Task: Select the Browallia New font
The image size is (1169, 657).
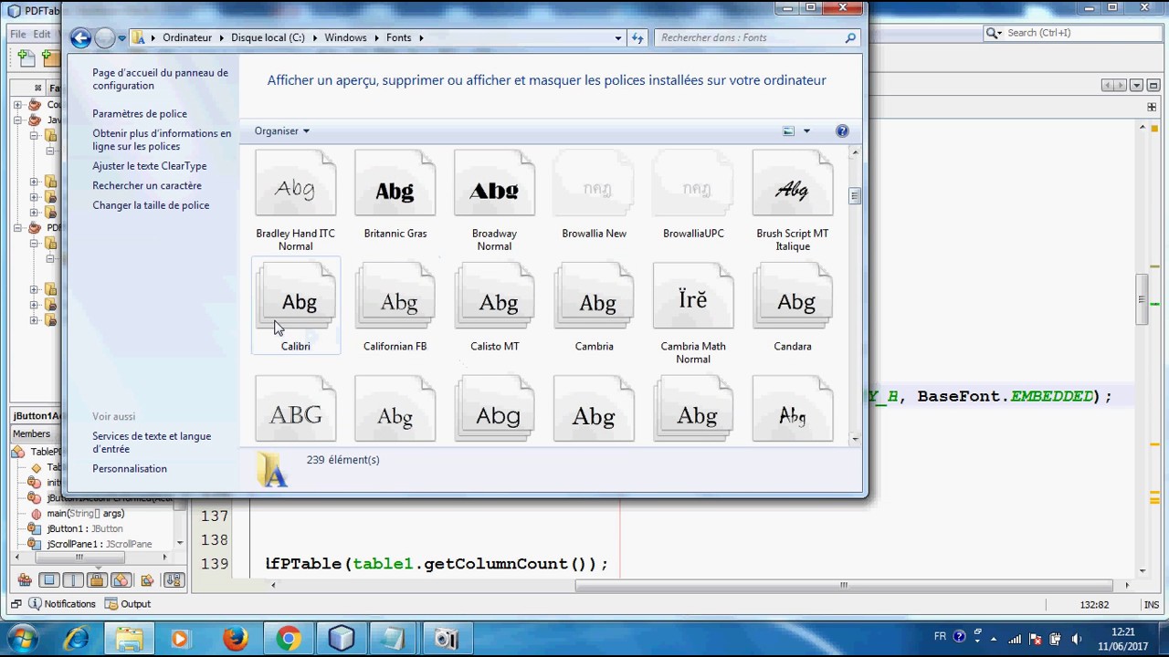Action: click(x=594, y=196)
